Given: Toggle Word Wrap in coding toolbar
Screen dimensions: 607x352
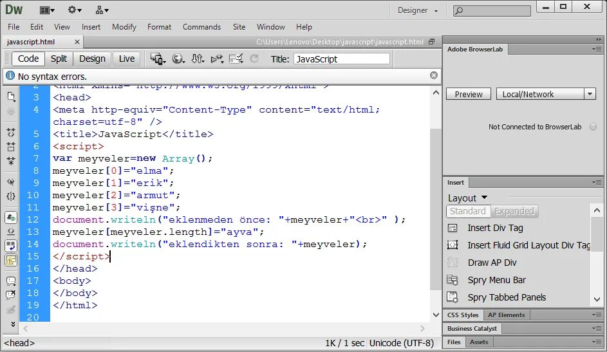Looking at the screenshot, I should point(11,246).
